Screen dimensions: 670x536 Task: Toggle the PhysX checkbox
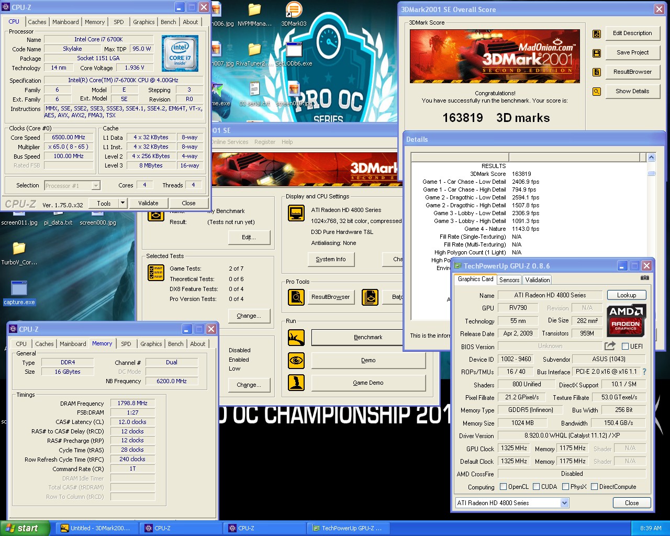tap(566, 487)
